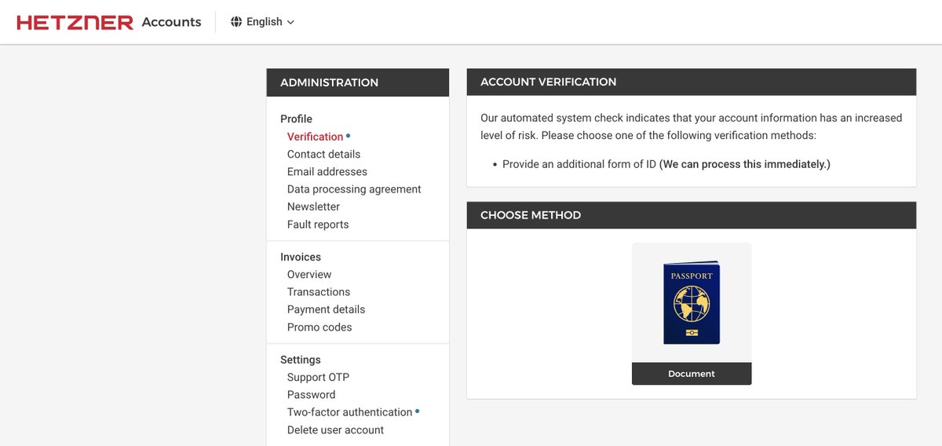
Task: Click the Hetzner logo
Action: (75, 22)
